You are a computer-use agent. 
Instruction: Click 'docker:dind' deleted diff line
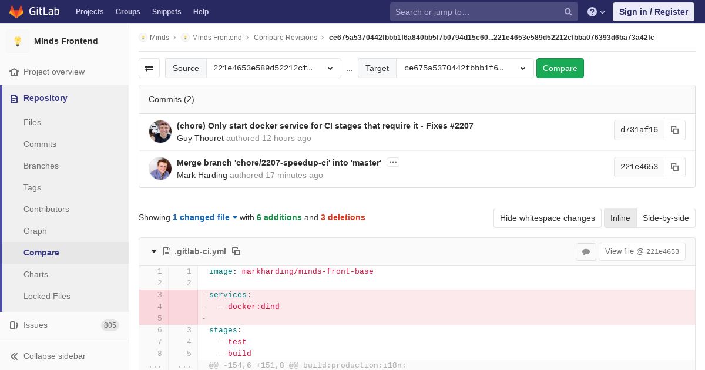click(x=446, y=307)
